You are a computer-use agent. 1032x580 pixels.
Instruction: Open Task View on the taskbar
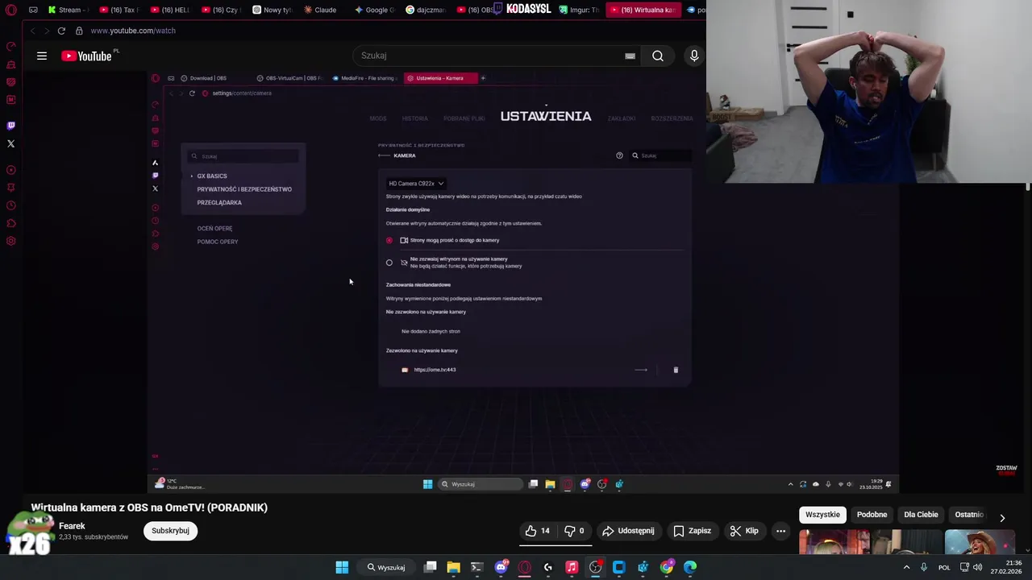[x=430, y=567]
